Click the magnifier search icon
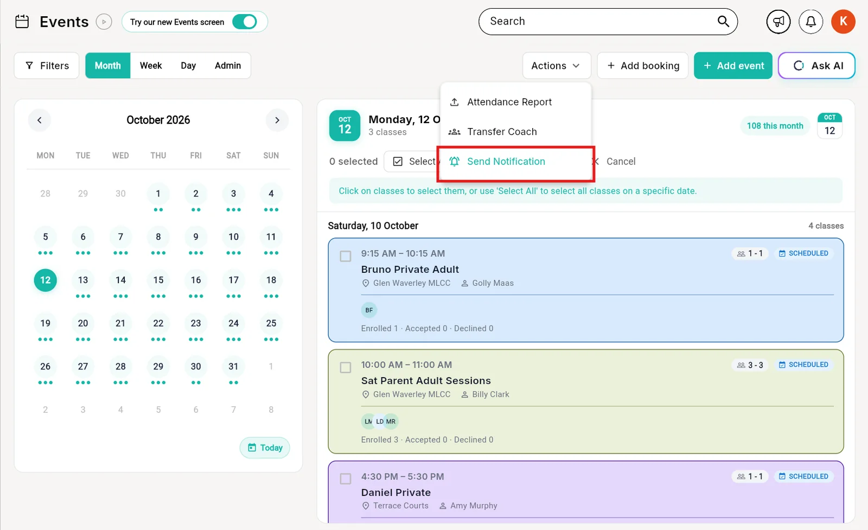 [723, 21]
